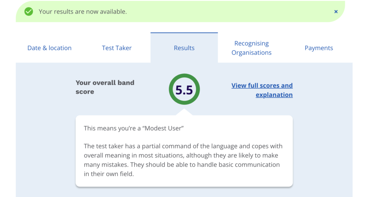Screen dimensions: 377x197
Task: Click the text "in their own field."
Action: 109,174
